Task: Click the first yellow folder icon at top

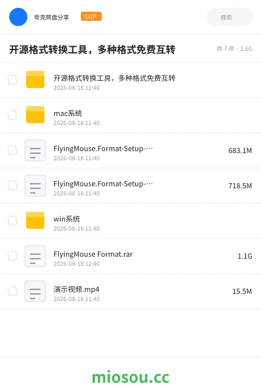Action: tap(35, 80)
